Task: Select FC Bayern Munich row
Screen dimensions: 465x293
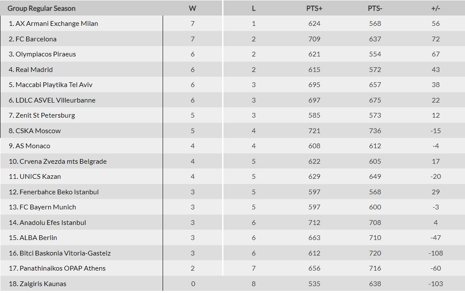Action: tap(47, 207)
